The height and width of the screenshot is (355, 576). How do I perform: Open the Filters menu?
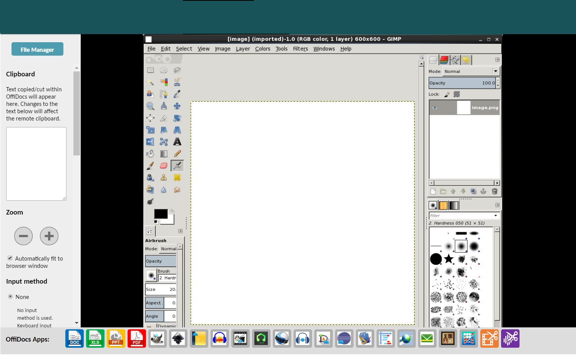click(x=300, y=49)
